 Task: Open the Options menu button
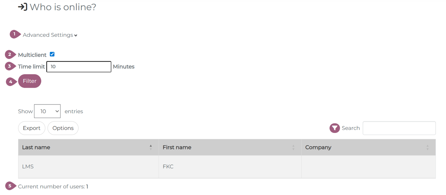63,128
